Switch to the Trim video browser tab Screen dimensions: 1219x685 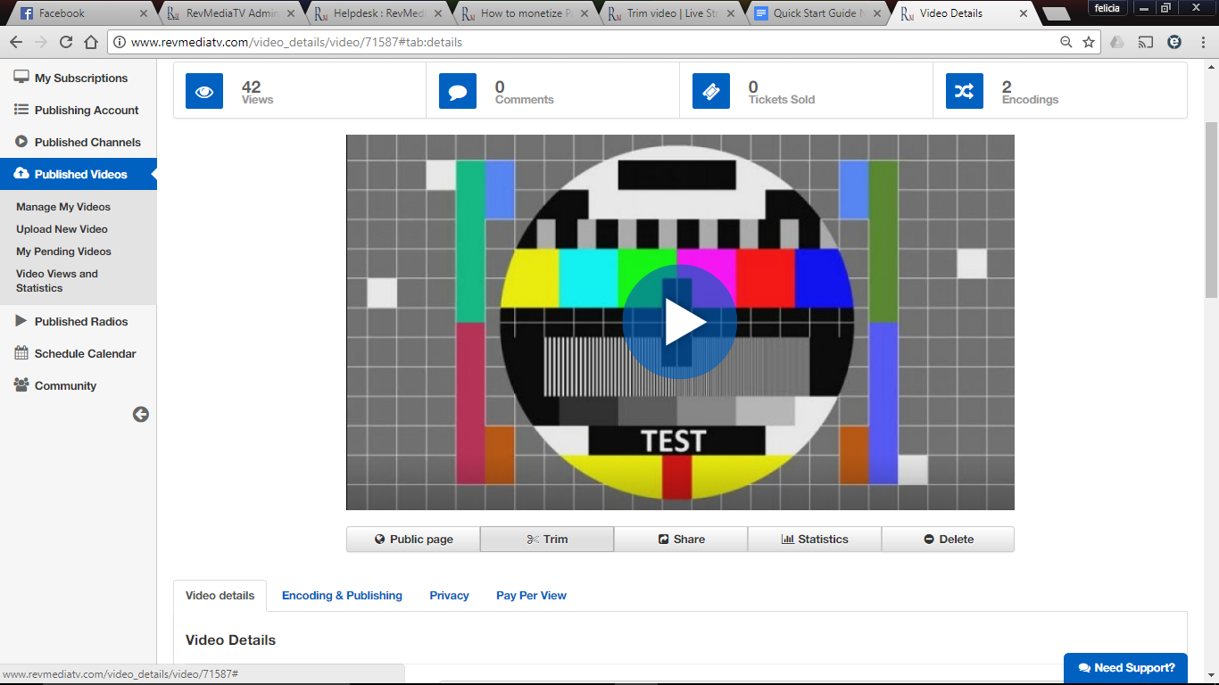pyautogui.click(x=670, y=13)
